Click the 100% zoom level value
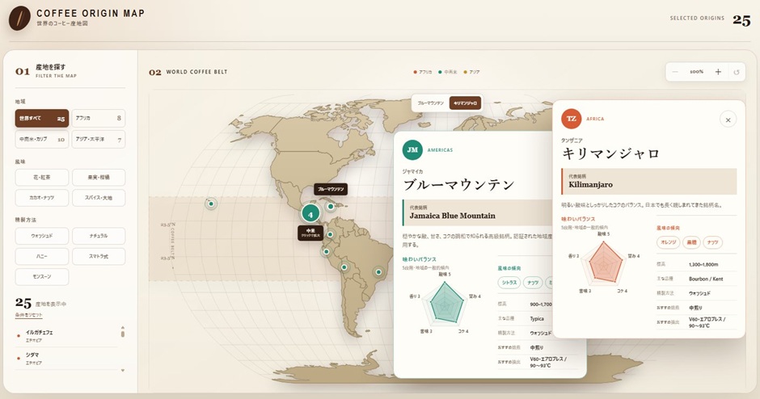 [x=696, y=72]
